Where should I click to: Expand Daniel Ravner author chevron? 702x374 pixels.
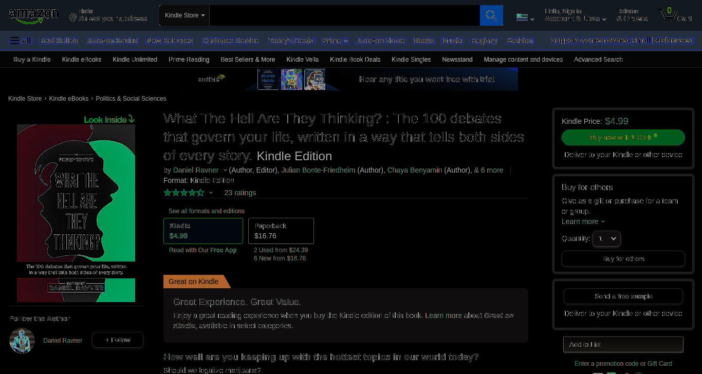(225, 170)
